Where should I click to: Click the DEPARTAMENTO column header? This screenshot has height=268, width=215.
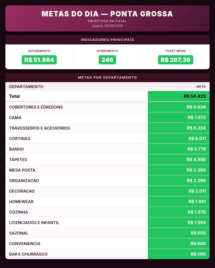[x=26, y=87]
